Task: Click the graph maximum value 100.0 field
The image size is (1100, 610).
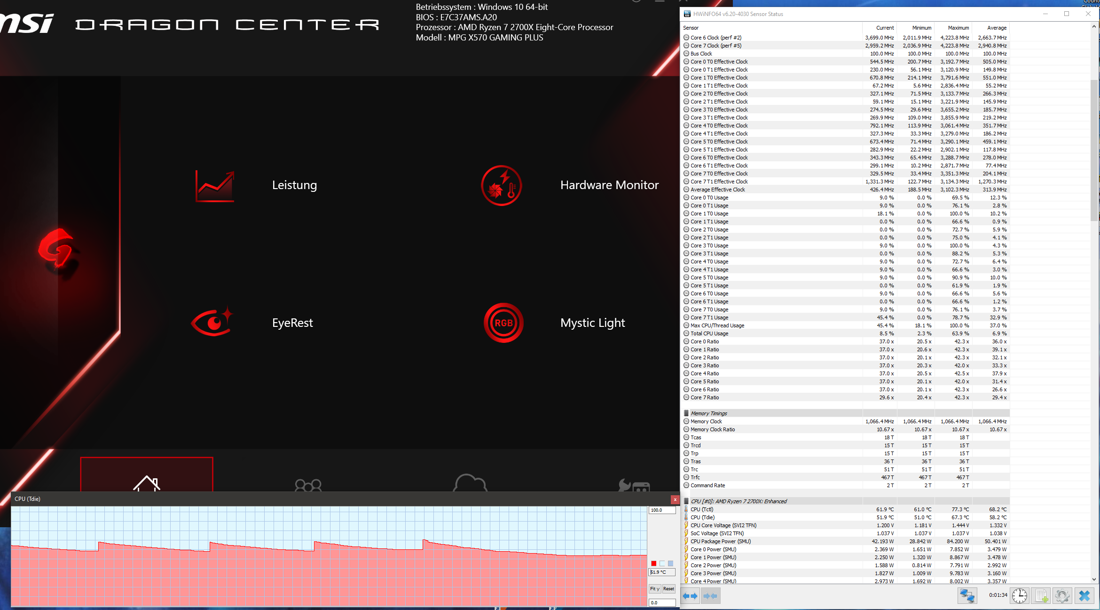Action: (x=662, y=510)
